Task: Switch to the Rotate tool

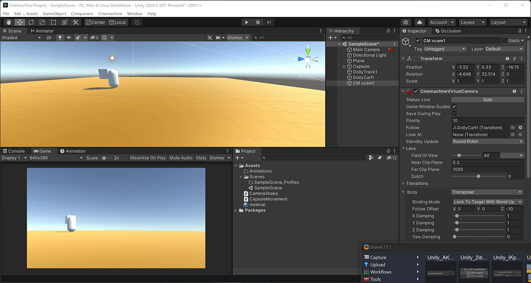Action: pyautogui.click(x=31, y=22)
